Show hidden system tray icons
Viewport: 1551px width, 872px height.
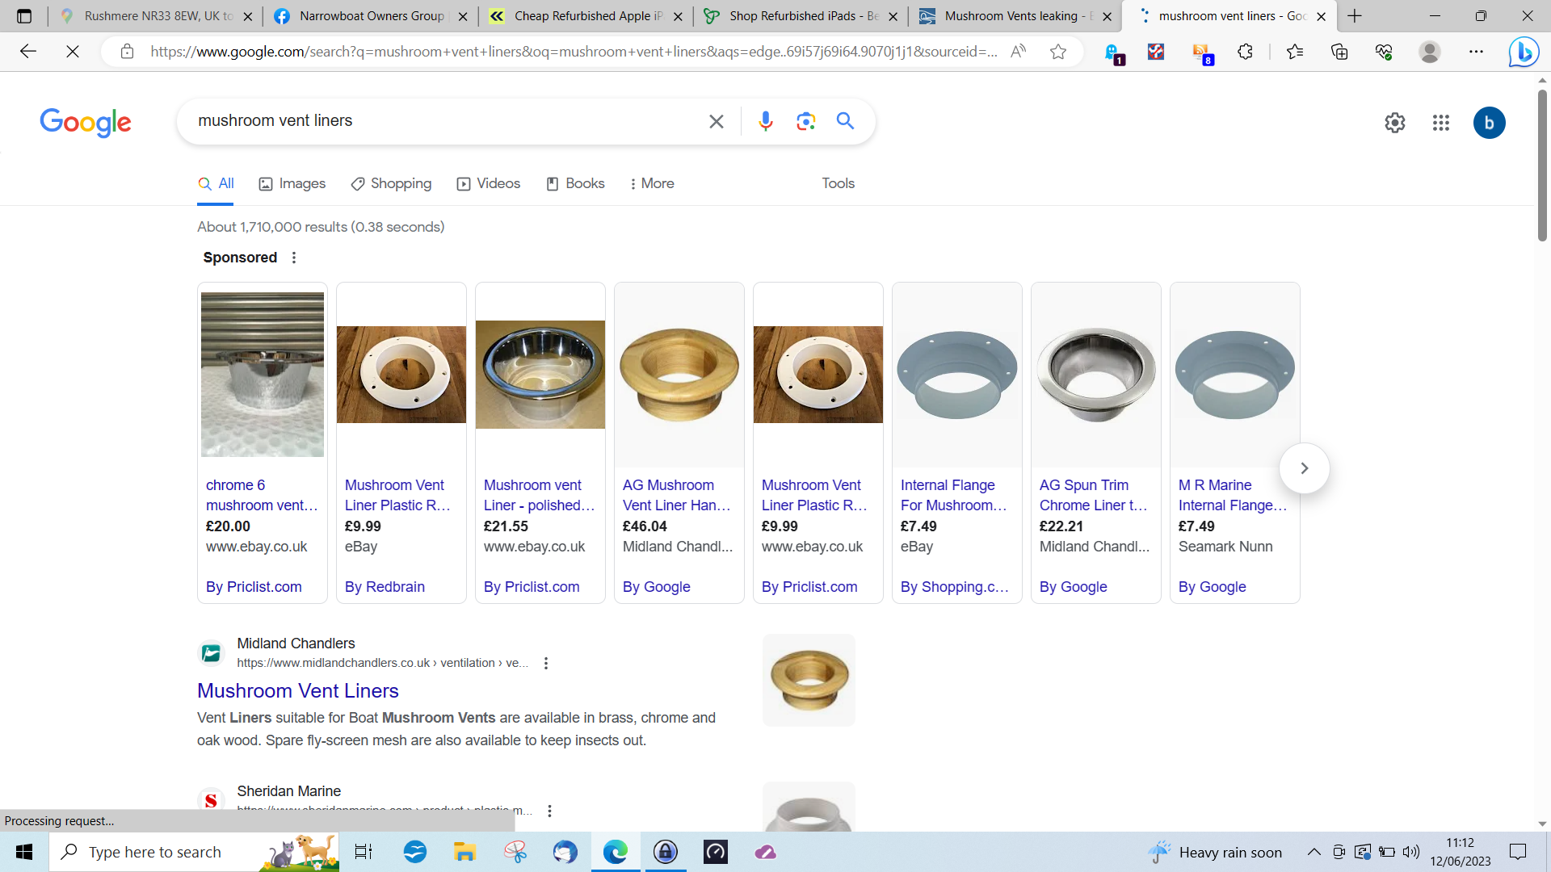[x=1314, y=852]
